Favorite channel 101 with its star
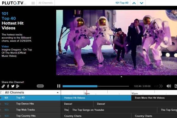This screenshot has width=177, height=118. click(1, 98)
